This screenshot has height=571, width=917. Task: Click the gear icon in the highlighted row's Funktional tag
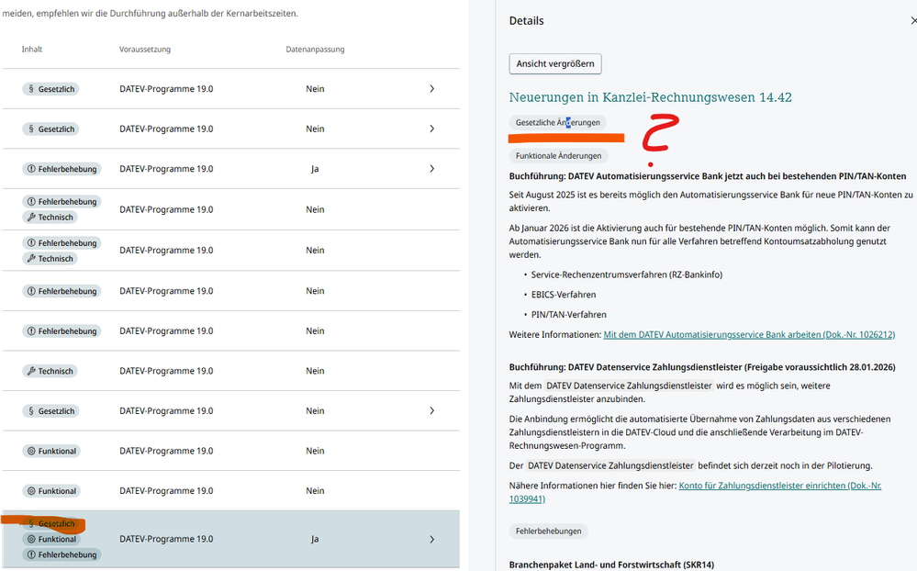(x=31, y=539)
